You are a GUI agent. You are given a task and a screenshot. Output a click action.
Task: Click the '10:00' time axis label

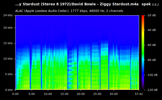[48, 94]
